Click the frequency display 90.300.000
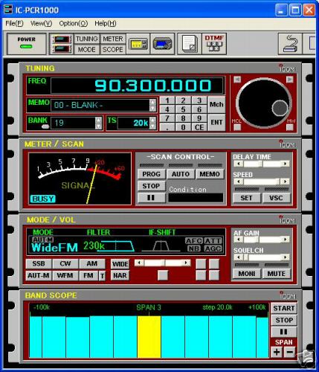 (x=137, y=86)
